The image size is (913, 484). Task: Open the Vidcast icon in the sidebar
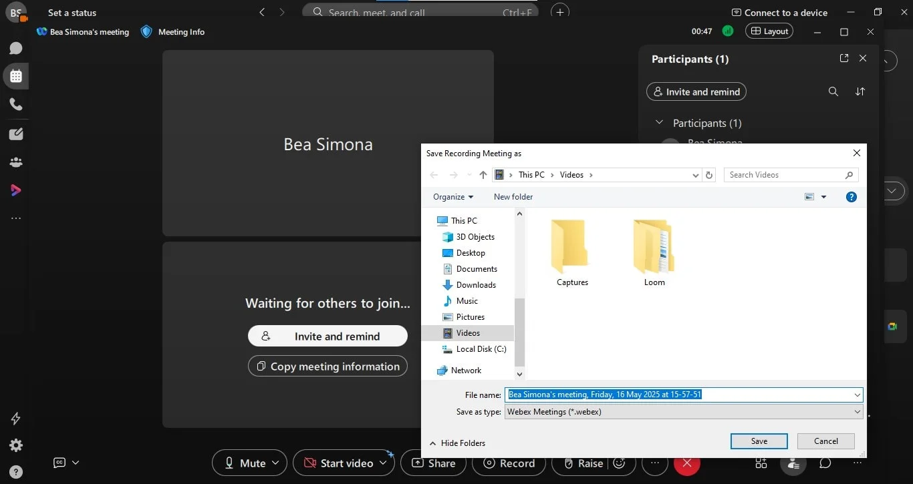tap(16, 190)
